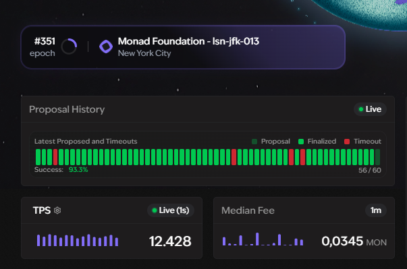Click the Proposal legend dark green swatch
Image resolution: width=407 pixels, height=269 pixels.
(254, 142)
